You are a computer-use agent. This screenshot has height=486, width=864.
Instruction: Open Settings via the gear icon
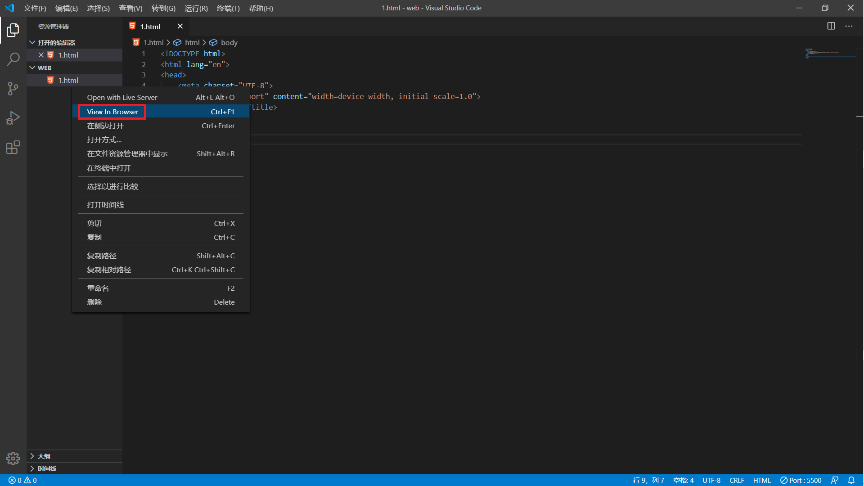tap(13, 458)
